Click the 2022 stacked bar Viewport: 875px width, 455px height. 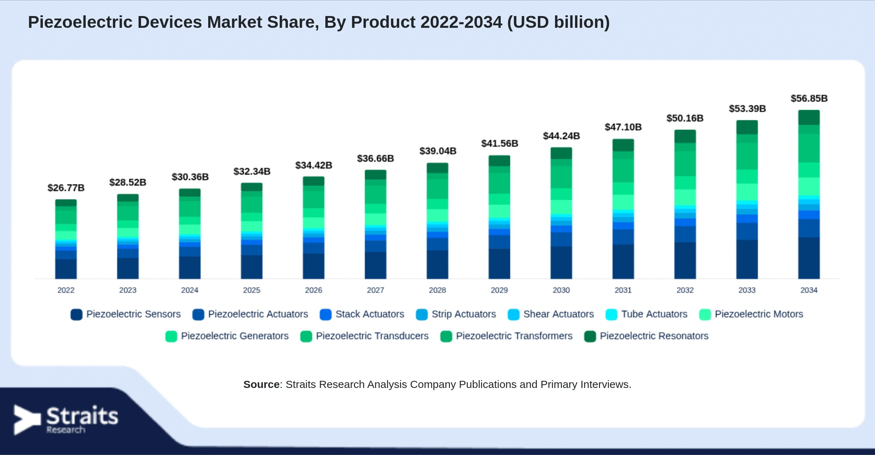pos(66,239)
